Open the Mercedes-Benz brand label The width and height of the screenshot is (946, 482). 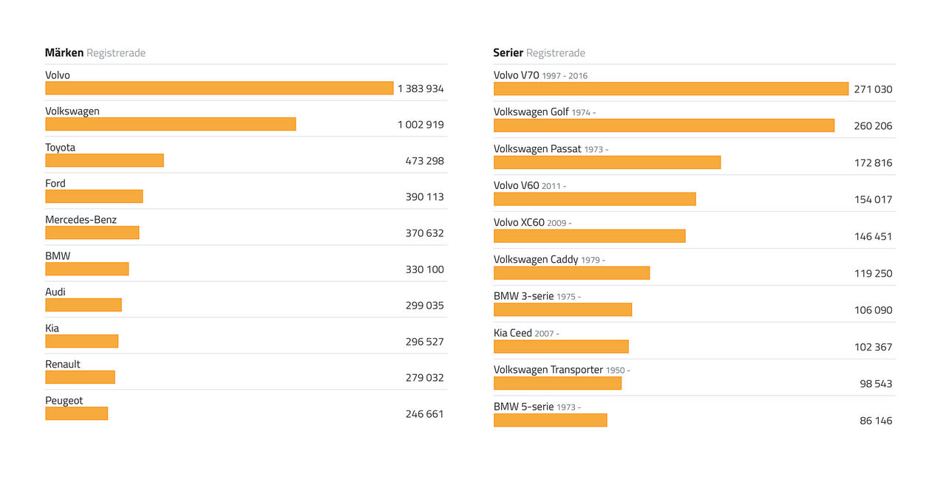81,220
